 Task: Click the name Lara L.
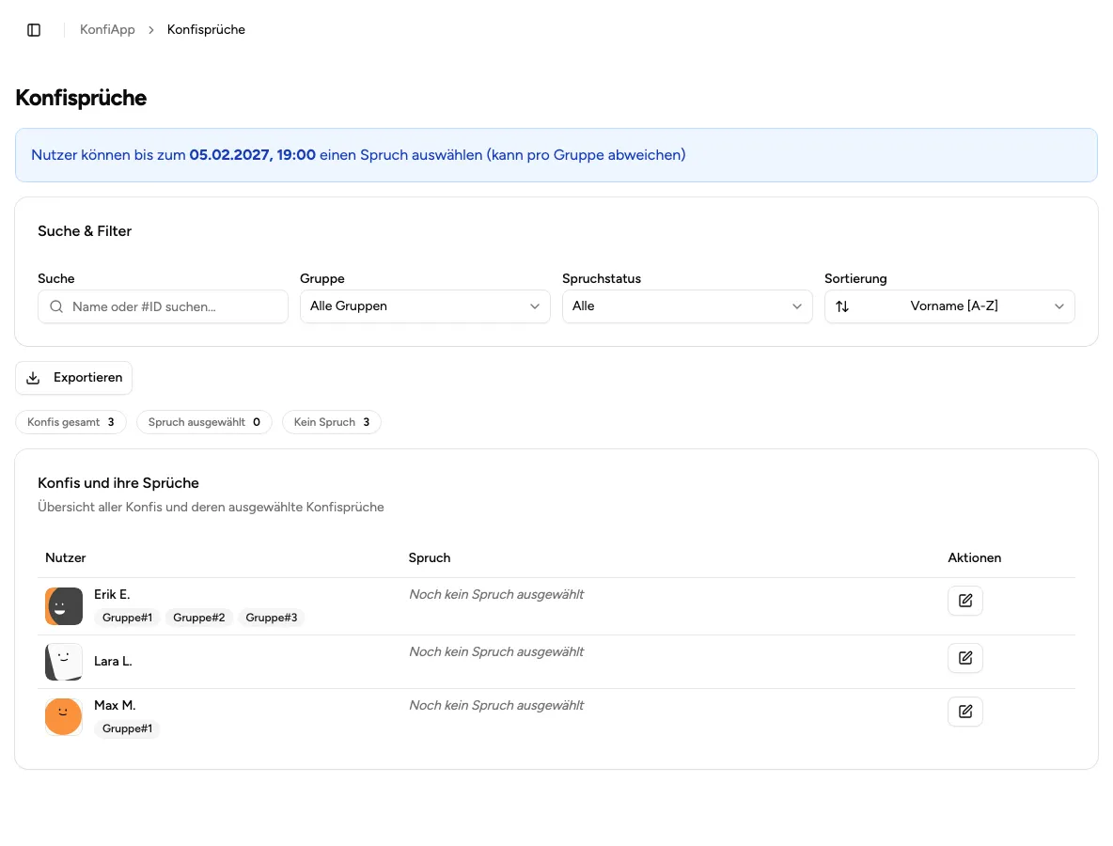113,662
